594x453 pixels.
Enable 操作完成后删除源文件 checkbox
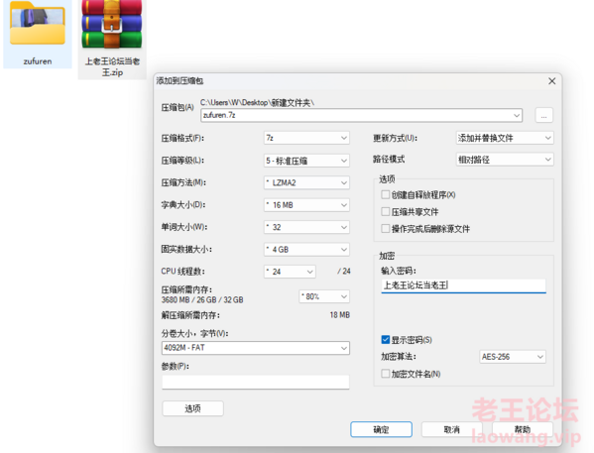386,229
